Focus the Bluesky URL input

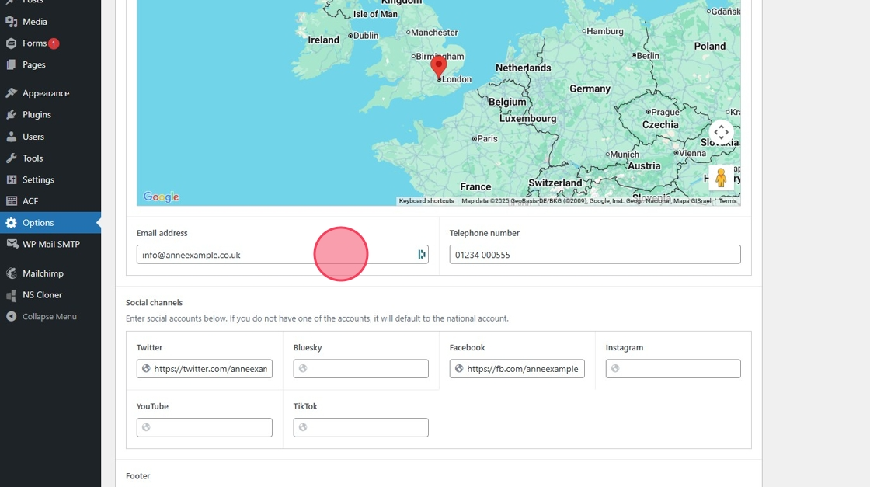coord(366,369)
